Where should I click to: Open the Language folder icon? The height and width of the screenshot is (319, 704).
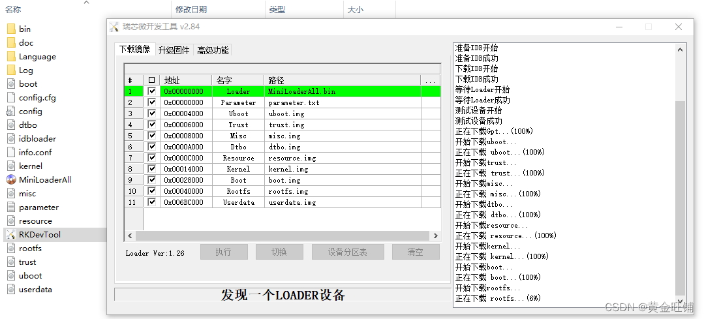[10, 56]
